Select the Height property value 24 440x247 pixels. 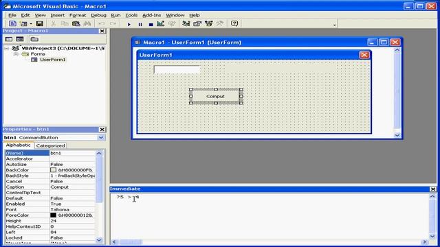pos(72,221)
